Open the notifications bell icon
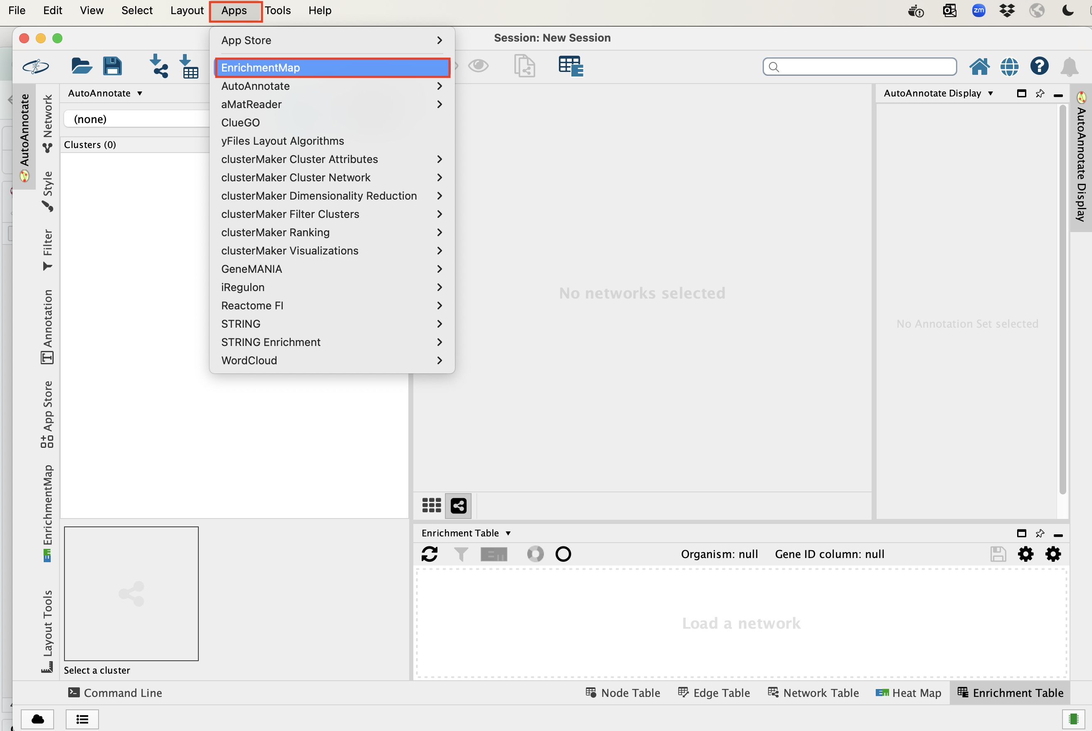1092x731 pixels. tap(1069, 67)
